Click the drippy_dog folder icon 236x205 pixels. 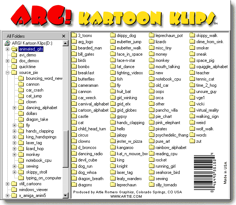(x=113, y=36)
